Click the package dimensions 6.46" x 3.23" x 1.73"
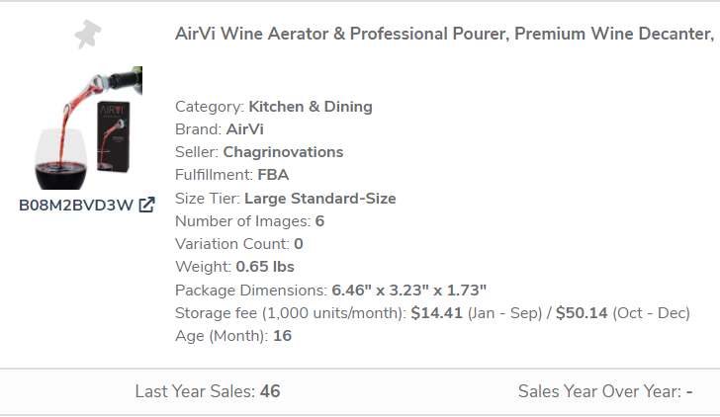The height and width of the screenshot is (417, 720). [409, 291]
